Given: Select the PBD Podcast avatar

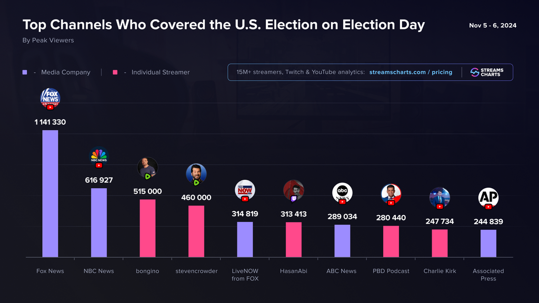Looking at the screenshot, I should 391,195.
